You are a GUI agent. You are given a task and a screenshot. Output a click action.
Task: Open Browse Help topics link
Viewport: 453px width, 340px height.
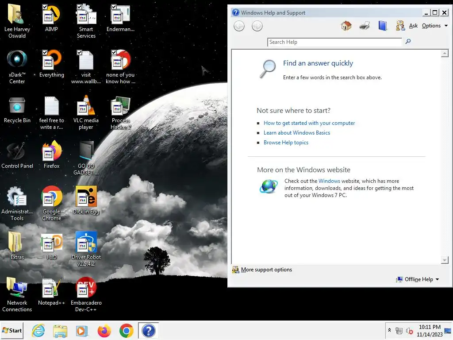tap(286, 143)
